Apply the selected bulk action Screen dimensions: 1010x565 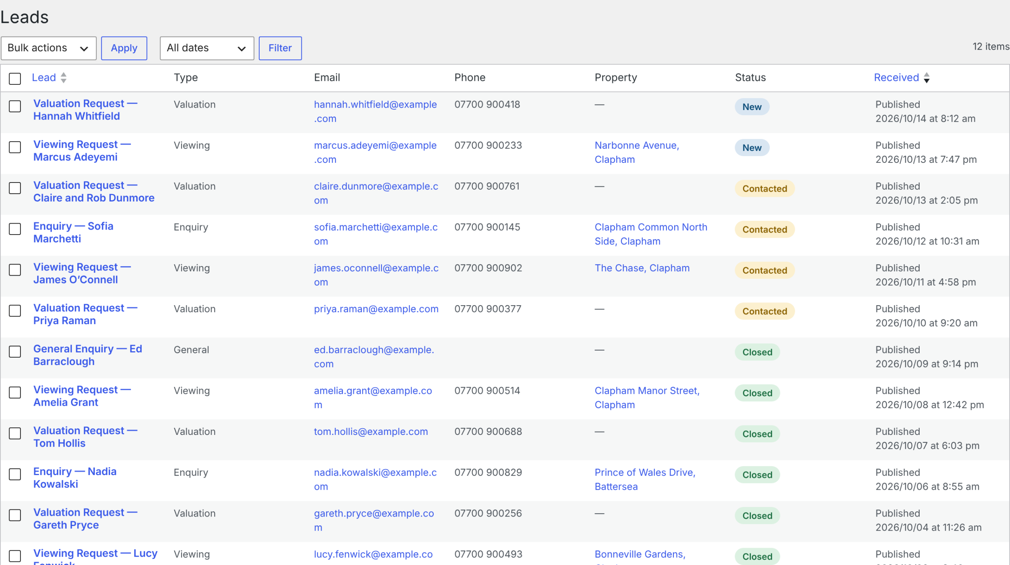click(x=124, y=48)
